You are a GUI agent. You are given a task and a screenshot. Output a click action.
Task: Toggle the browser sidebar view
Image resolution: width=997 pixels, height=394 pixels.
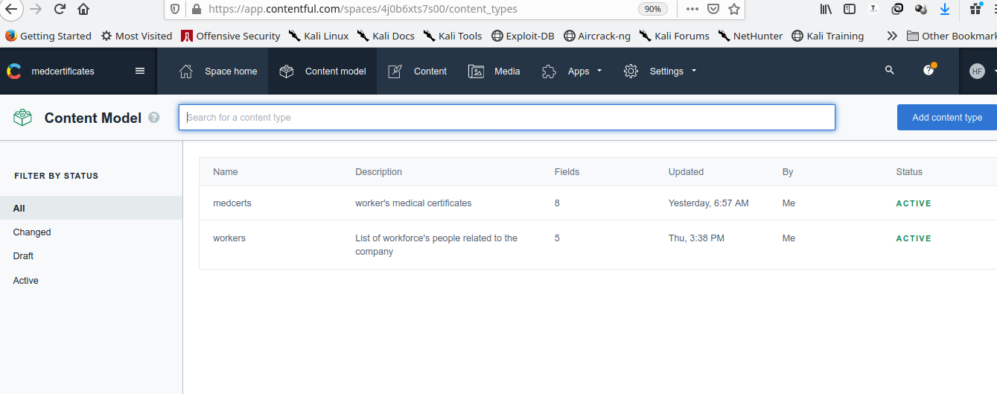[850, 9]
